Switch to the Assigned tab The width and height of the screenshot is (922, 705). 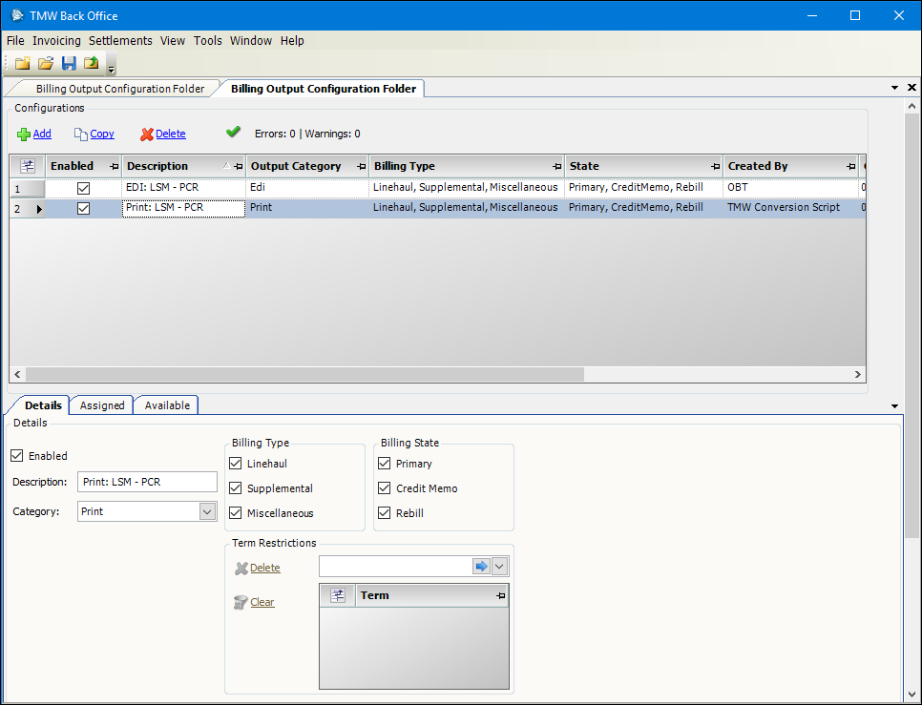coord(100,404)
